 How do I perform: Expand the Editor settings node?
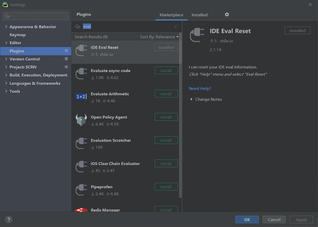click(6, 43)
